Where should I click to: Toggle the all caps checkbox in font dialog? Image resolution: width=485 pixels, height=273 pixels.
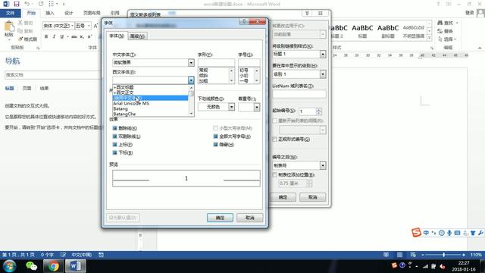click(x=215, y=136)
